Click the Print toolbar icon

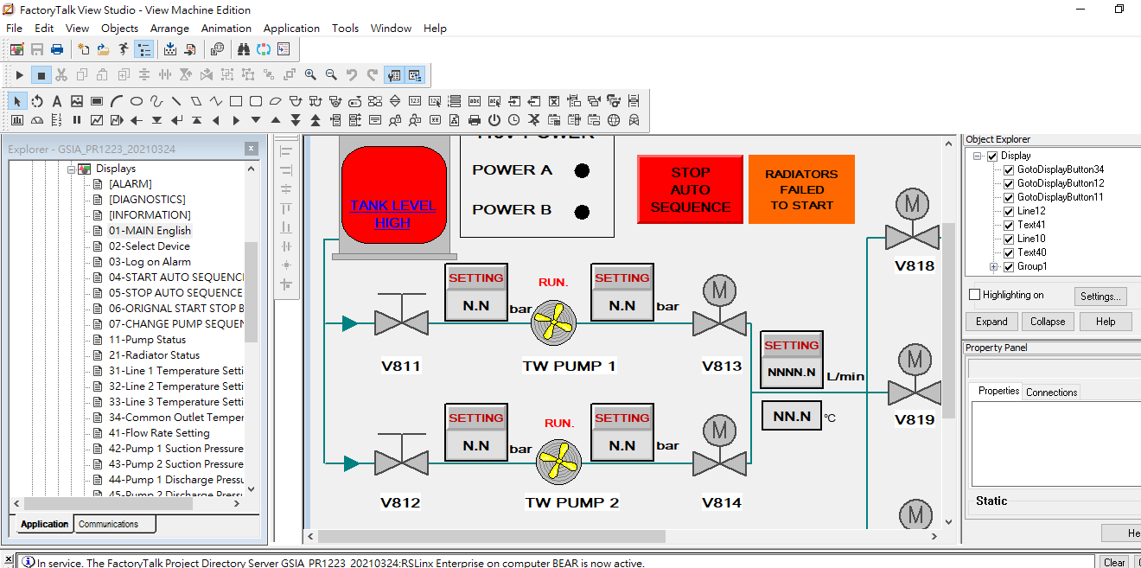coord(57,49)
